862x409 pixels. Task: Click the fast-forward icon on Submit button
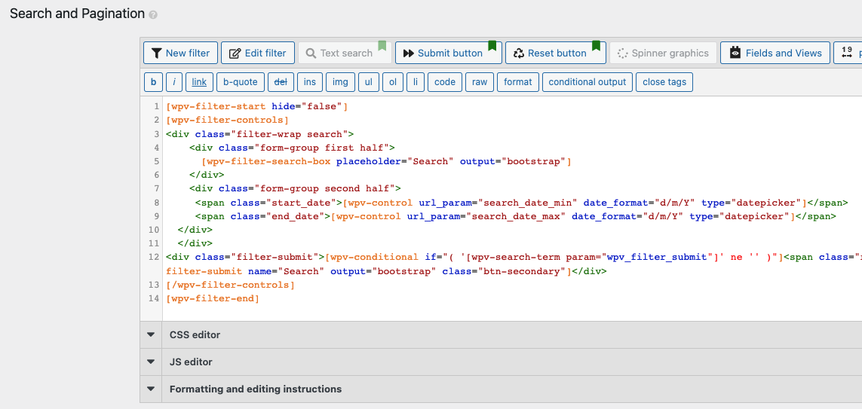pos(409,53)
